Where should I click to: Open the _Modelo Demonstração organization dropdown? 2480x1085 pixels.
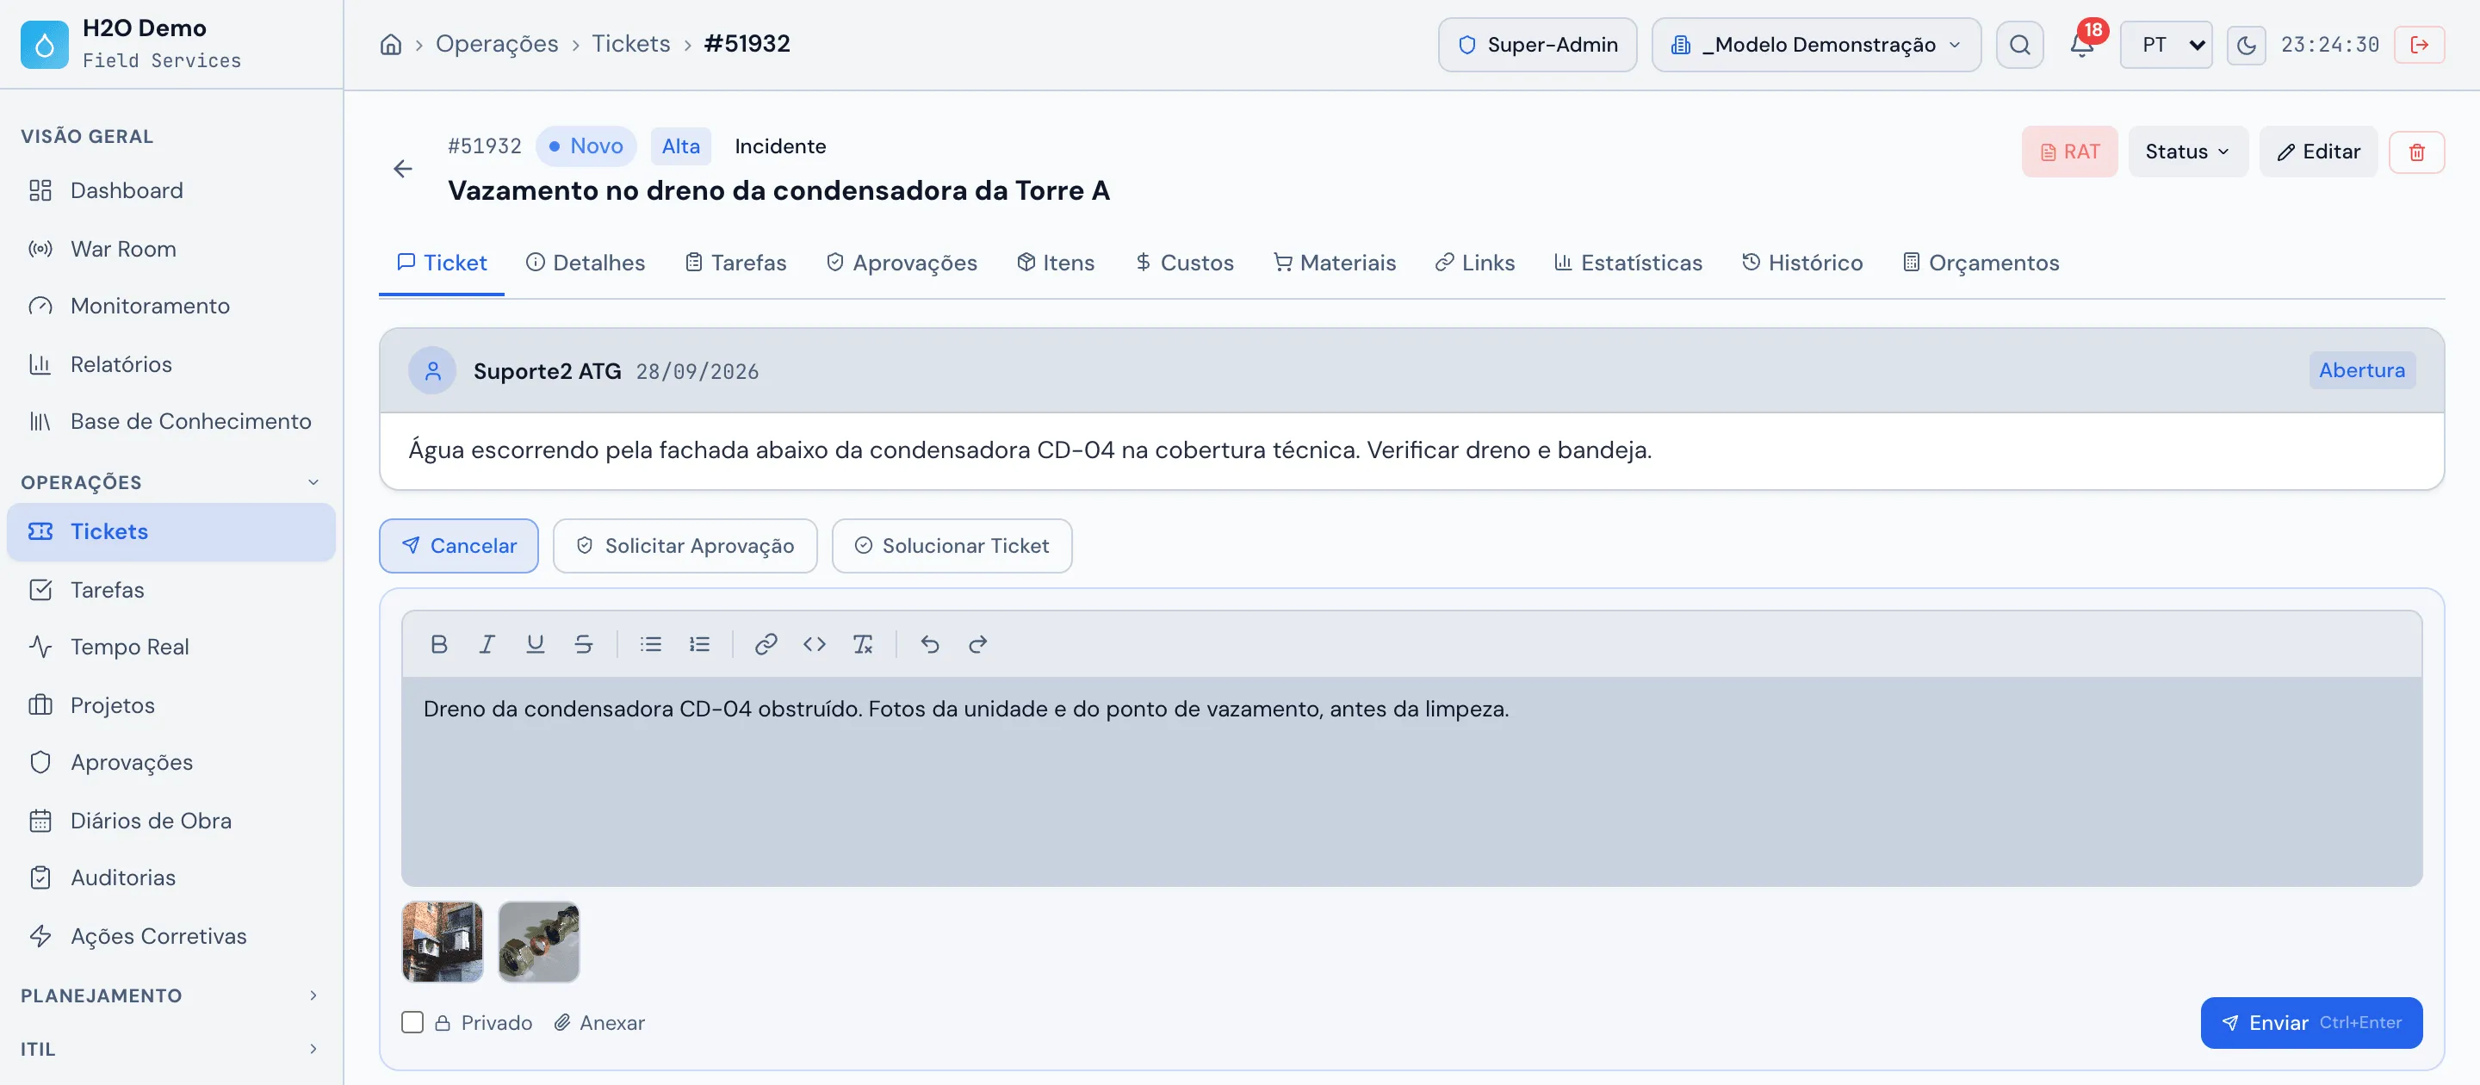(x=1816, y=44)
